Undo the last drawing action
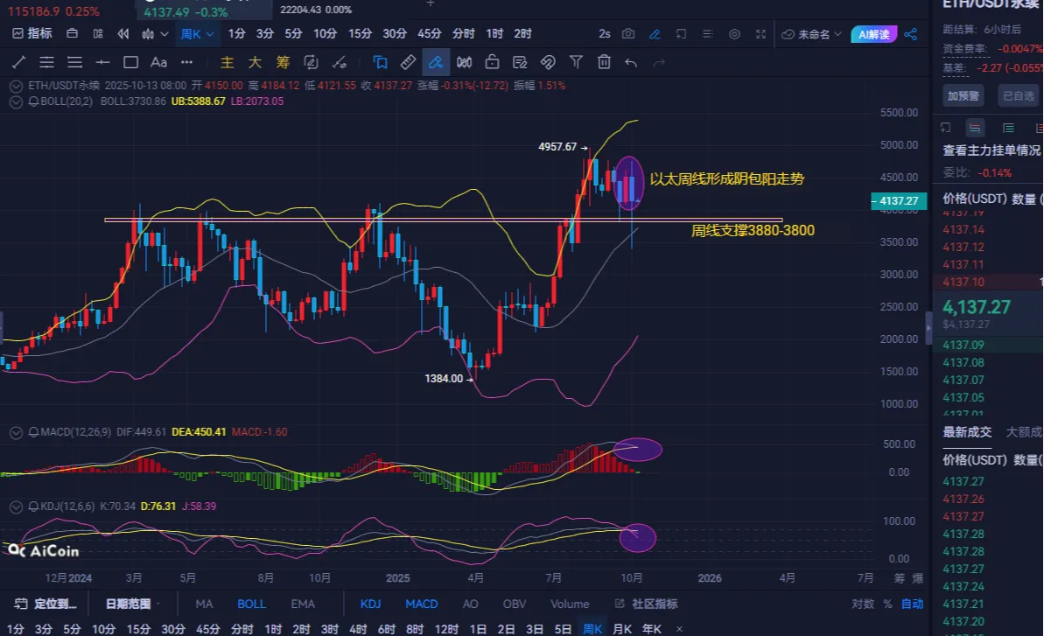Screen dimensions: 1044x636 [x=631, y=62]
